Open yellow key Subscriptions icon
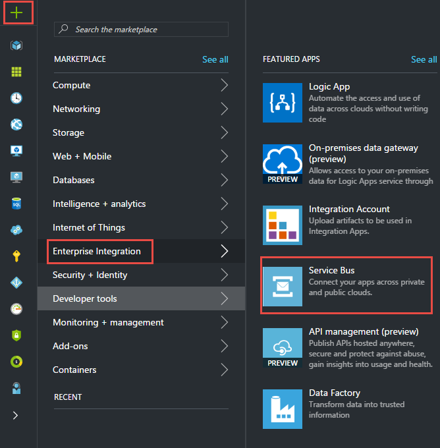Screen dimensions: 440x448 coord(16,256)
